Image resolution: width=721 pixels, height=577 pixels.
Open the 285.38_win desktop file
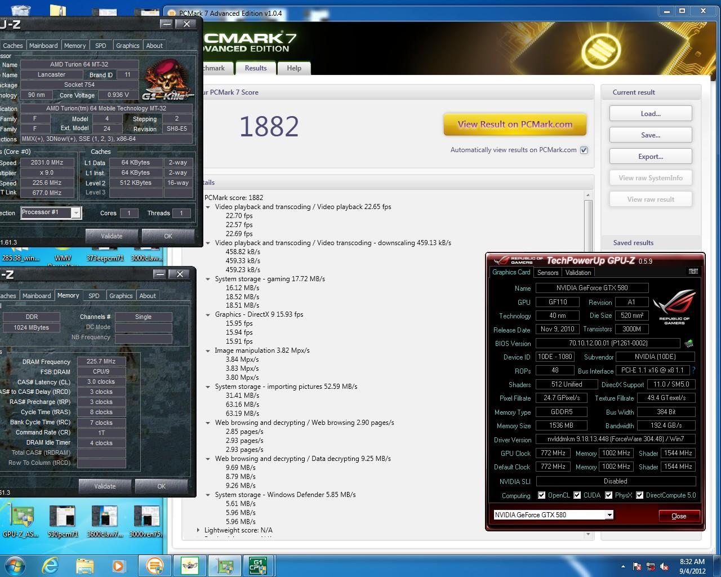[x=20, y=255]
